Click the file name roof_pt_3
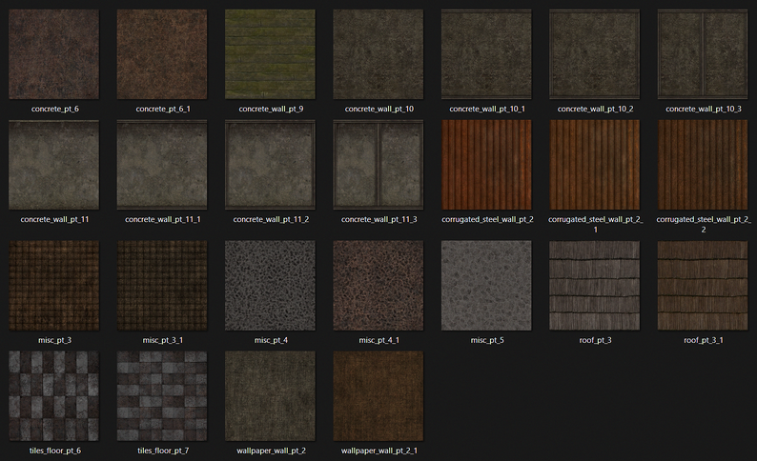The image size is (757, 461). point(595,340)
